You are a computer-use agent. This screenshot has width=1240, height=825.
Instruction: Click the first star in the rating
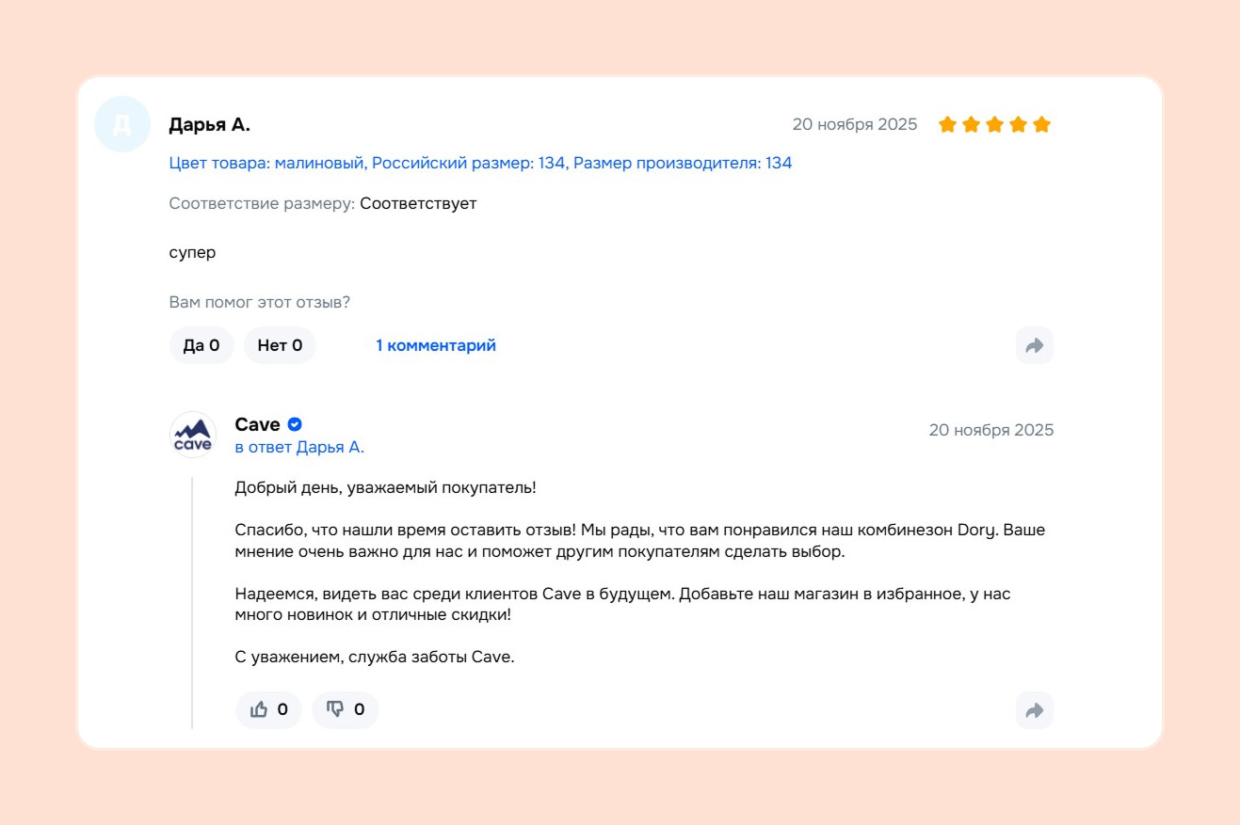click(x=947, y=124)
